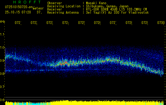Click the 0.9 kHz axis label
The width and height of the screenshot is (166, 105).
pyautogui.click(x=2, y=61)
